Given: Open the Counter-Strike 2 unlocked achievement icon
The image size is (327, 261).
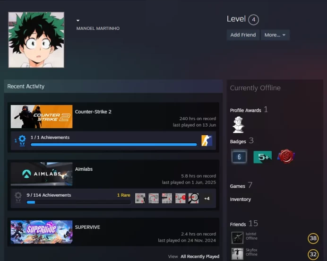Looking at the screenshot, I should [207, 140].
